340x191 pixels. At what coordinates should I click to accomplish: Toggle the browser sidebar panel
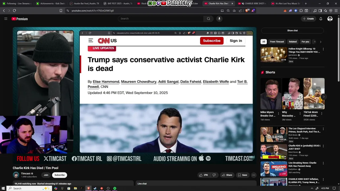click(x=320, y=11)
